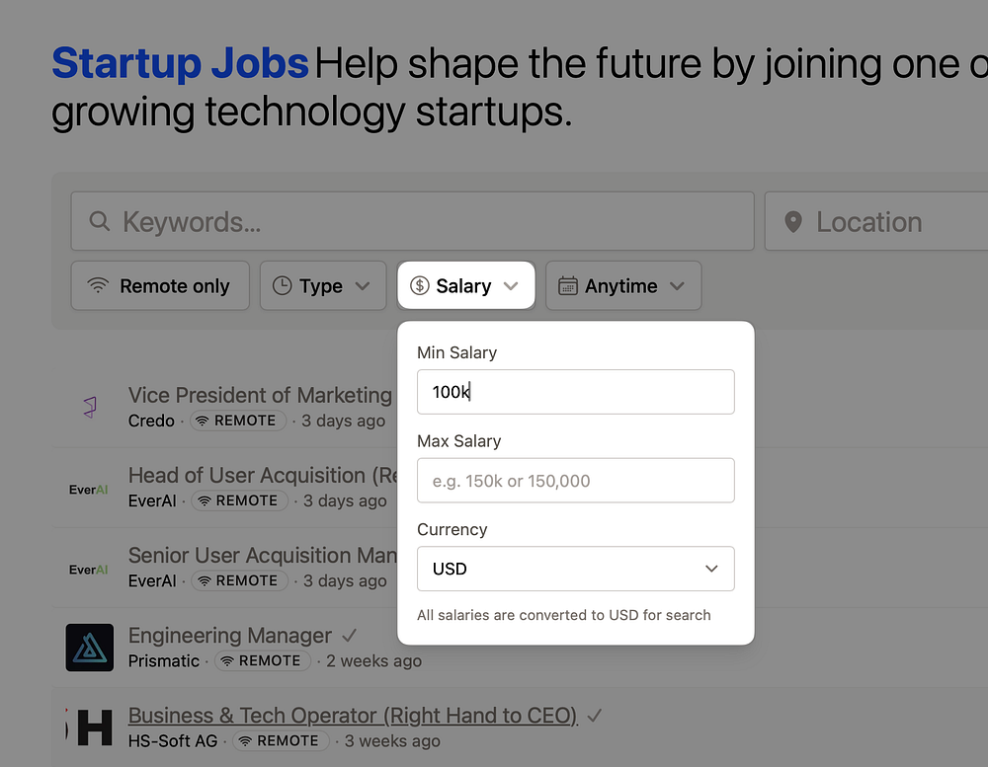Click the magnifying glass search icon
The height and width of the screenshot is (767, 988).
tap(99, 222)
